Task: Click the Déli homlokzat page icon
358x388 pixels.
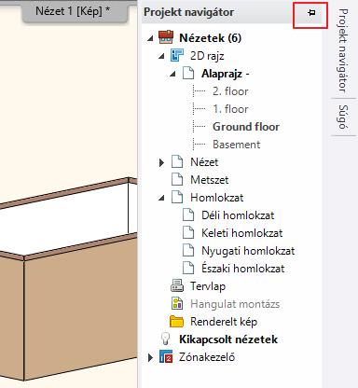Action: click(x=188, y=215)
